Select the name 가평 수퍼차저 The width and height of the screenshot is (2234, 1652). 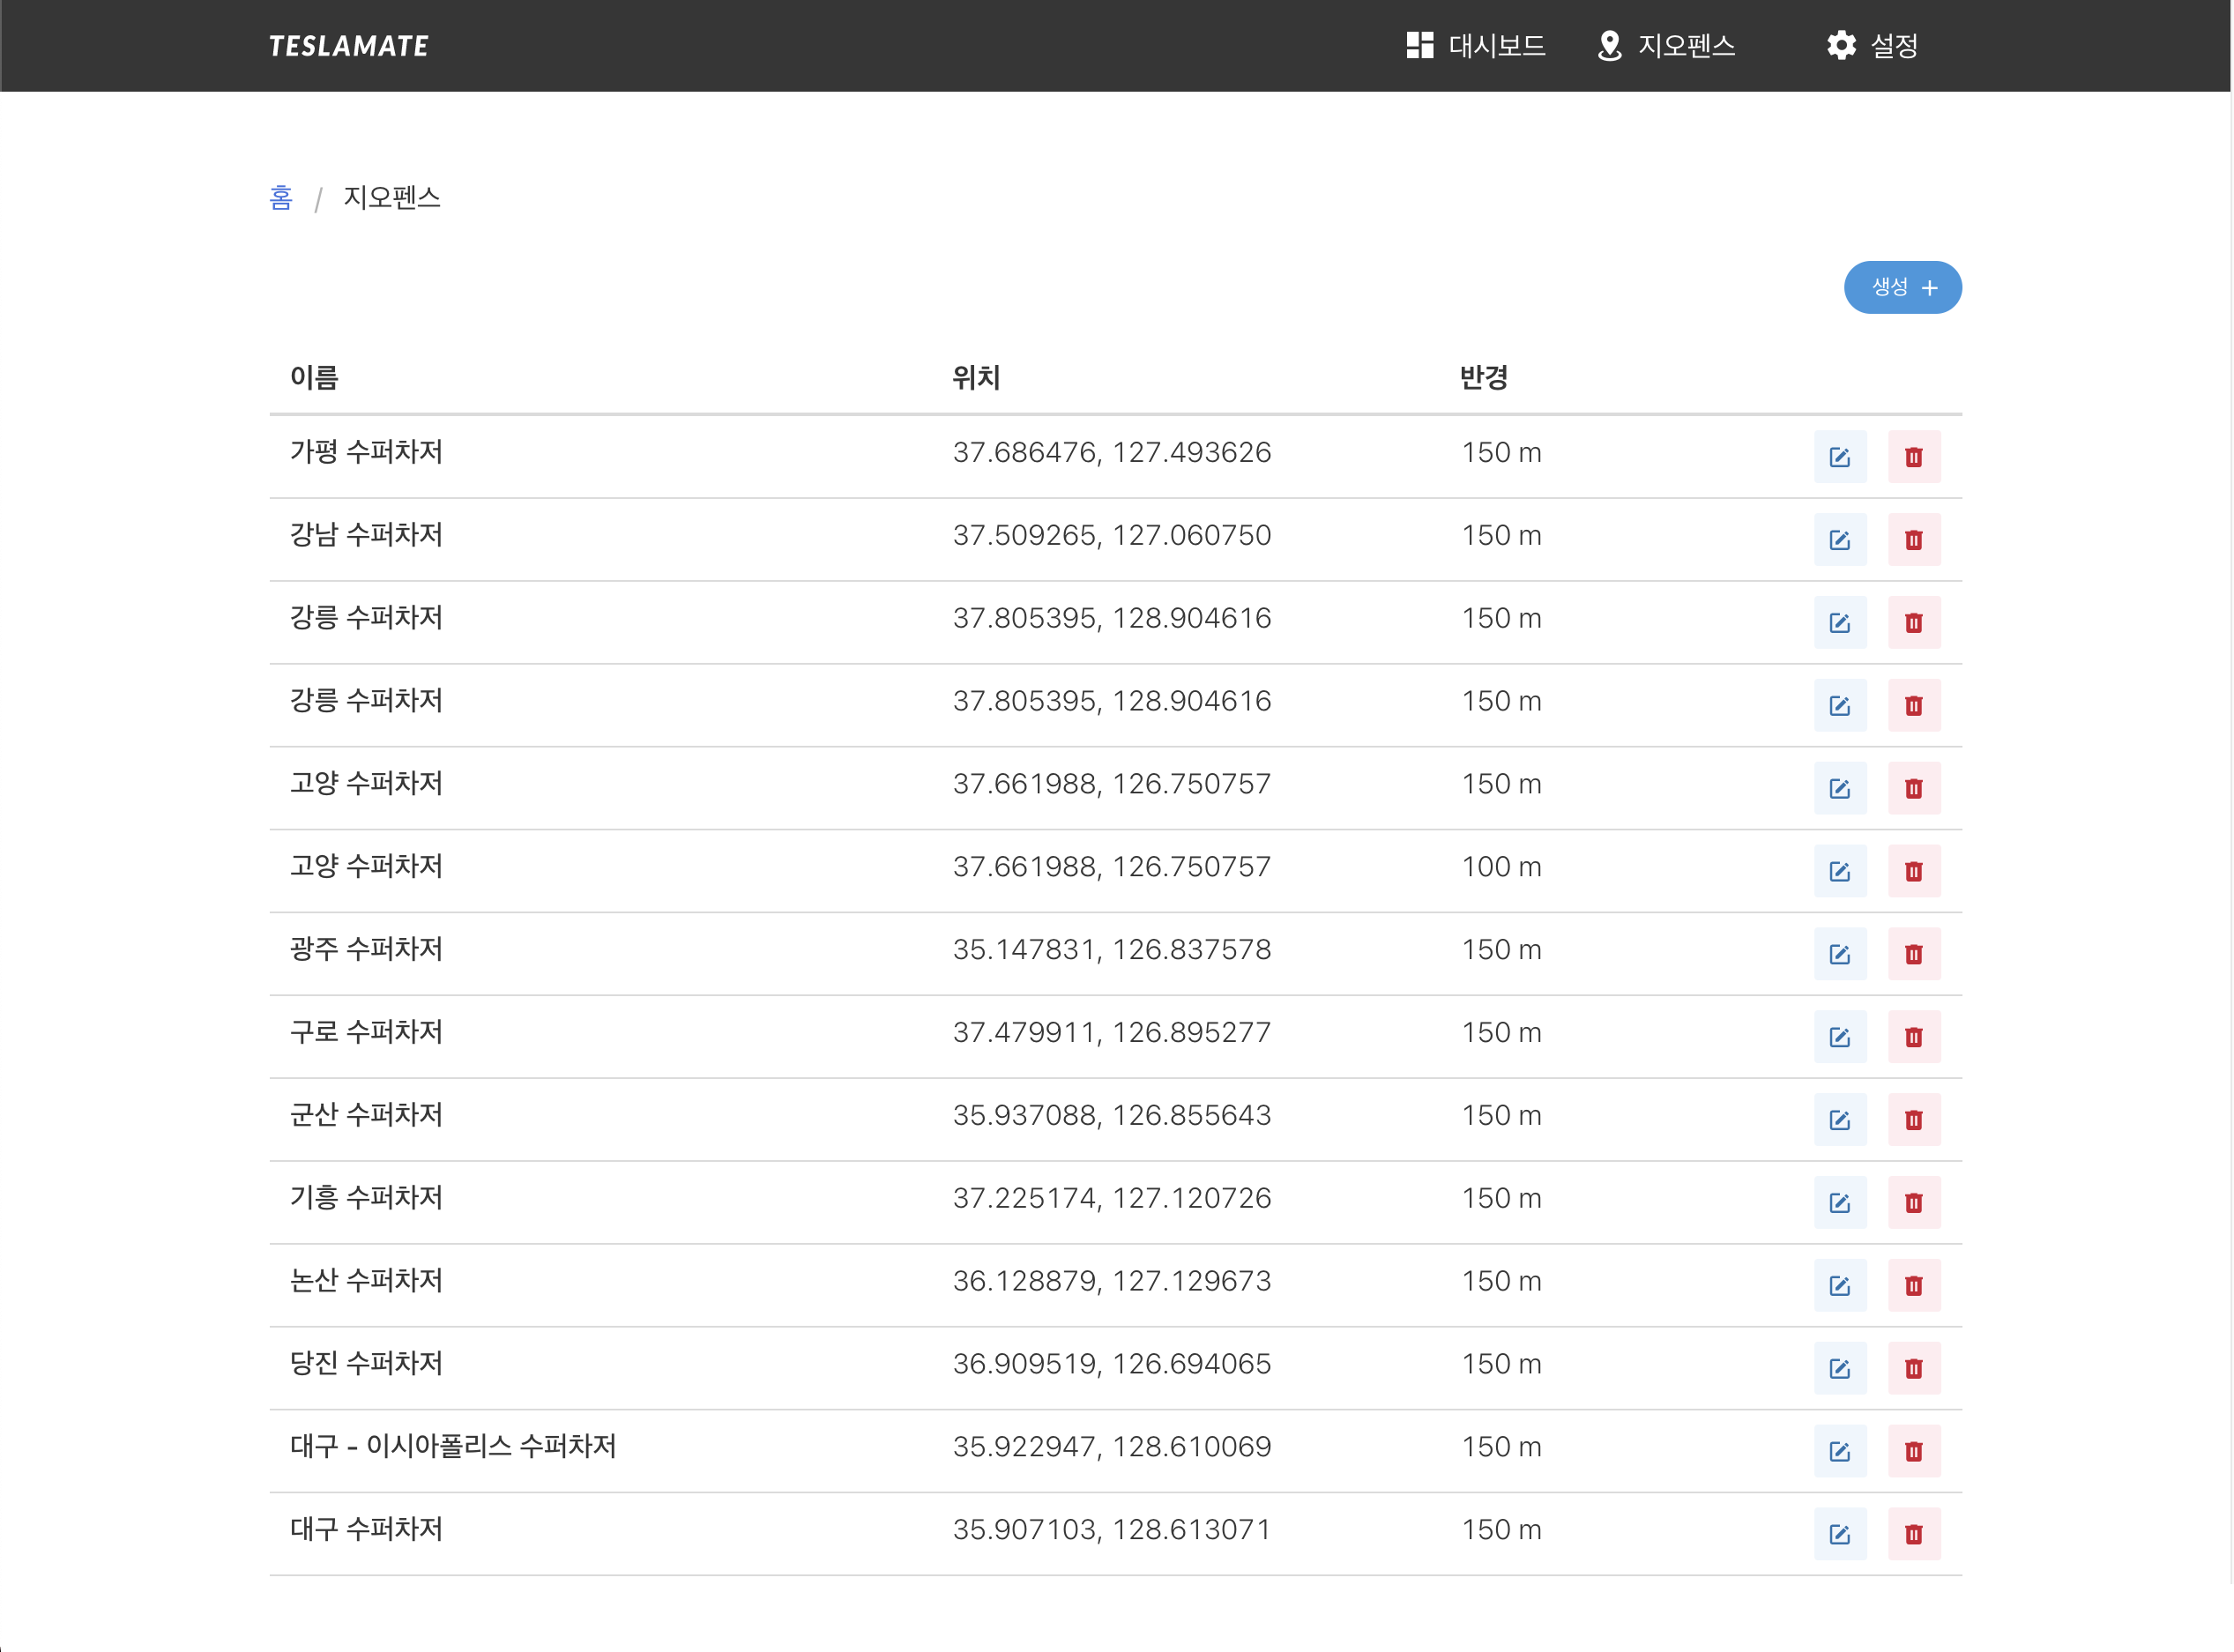pyautogui.click(x=366, y=452)
